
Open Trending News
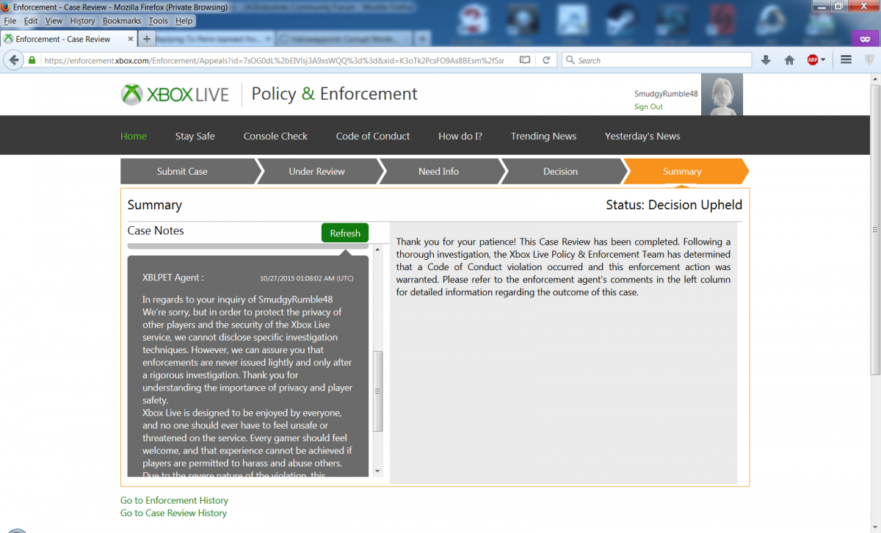[543, 136]
